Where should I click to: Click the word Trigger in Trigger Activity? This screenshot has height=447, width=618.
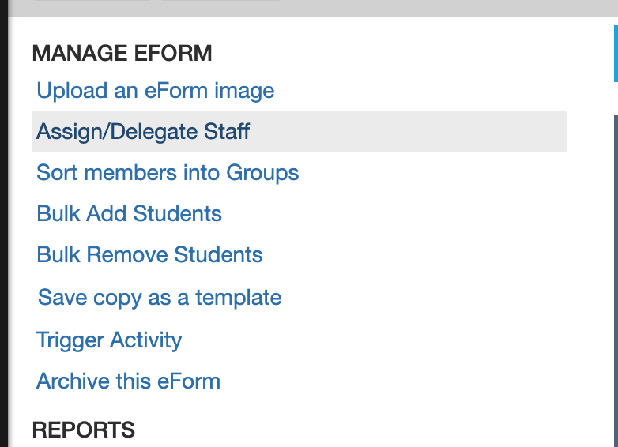(70, 340)
